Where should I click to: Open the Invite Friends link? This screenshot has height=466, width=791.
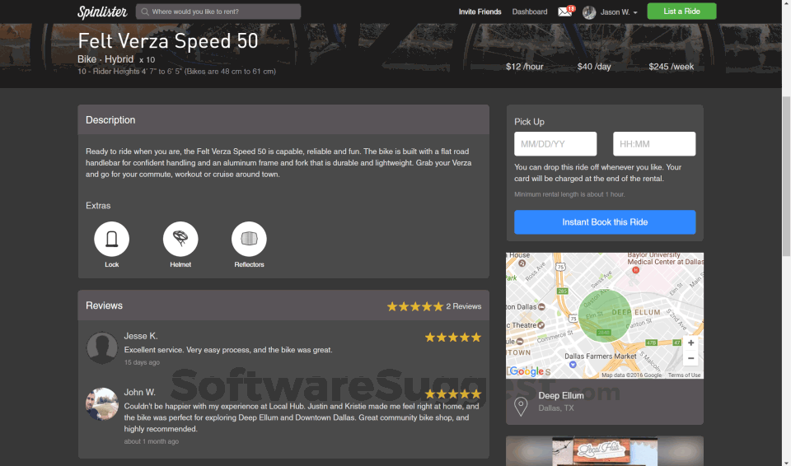[480, 12]
